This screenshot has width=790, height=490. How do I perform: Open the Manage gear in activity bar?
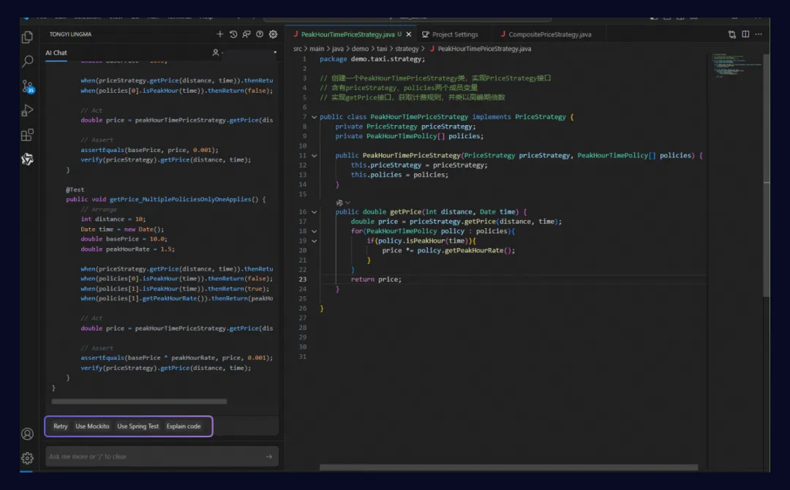coord(27,458)
